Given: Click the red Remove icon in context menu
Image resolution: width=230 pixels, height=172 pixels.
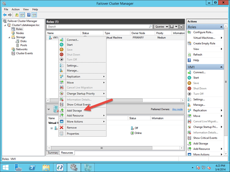Looking at the screenshot, I should 62,128.
